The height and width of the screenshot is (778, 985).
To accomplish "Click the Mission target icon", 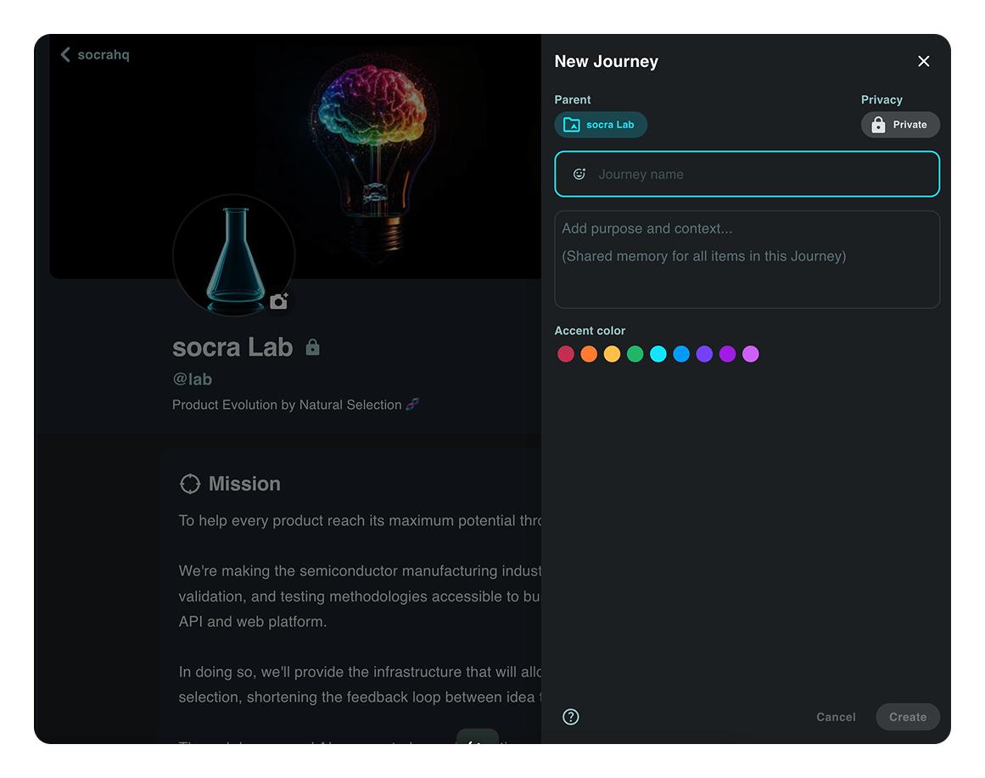I will click(190, 484).
